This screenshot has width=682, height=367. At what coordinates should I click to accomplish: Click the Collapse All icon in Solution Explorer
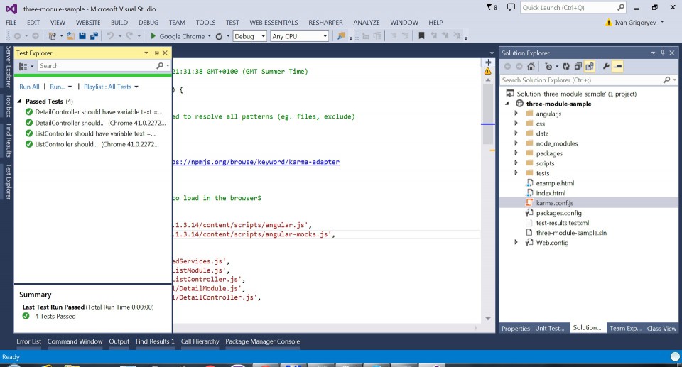pyautogui.click(x=578, y=67)
